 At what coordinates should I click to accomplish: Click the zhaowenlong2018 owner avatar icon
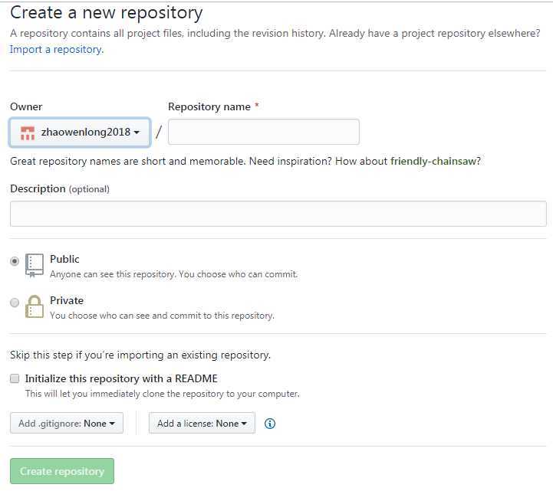click(28, 133)
